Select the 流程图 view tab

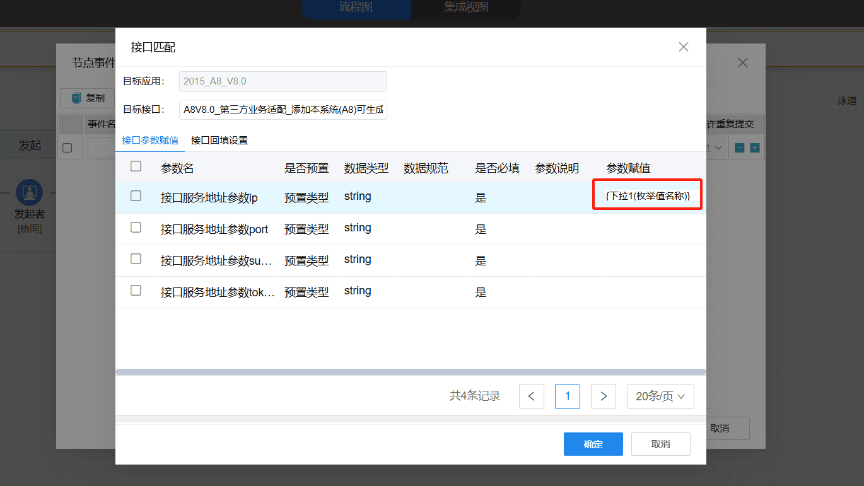tap(356, 8)
